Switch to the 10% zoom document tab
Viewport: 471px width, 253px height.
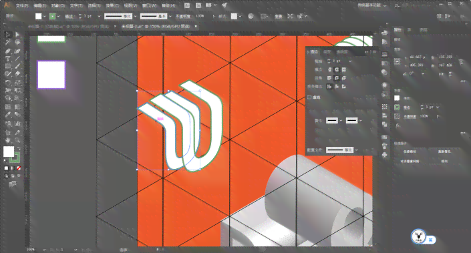tap(69, 27)
